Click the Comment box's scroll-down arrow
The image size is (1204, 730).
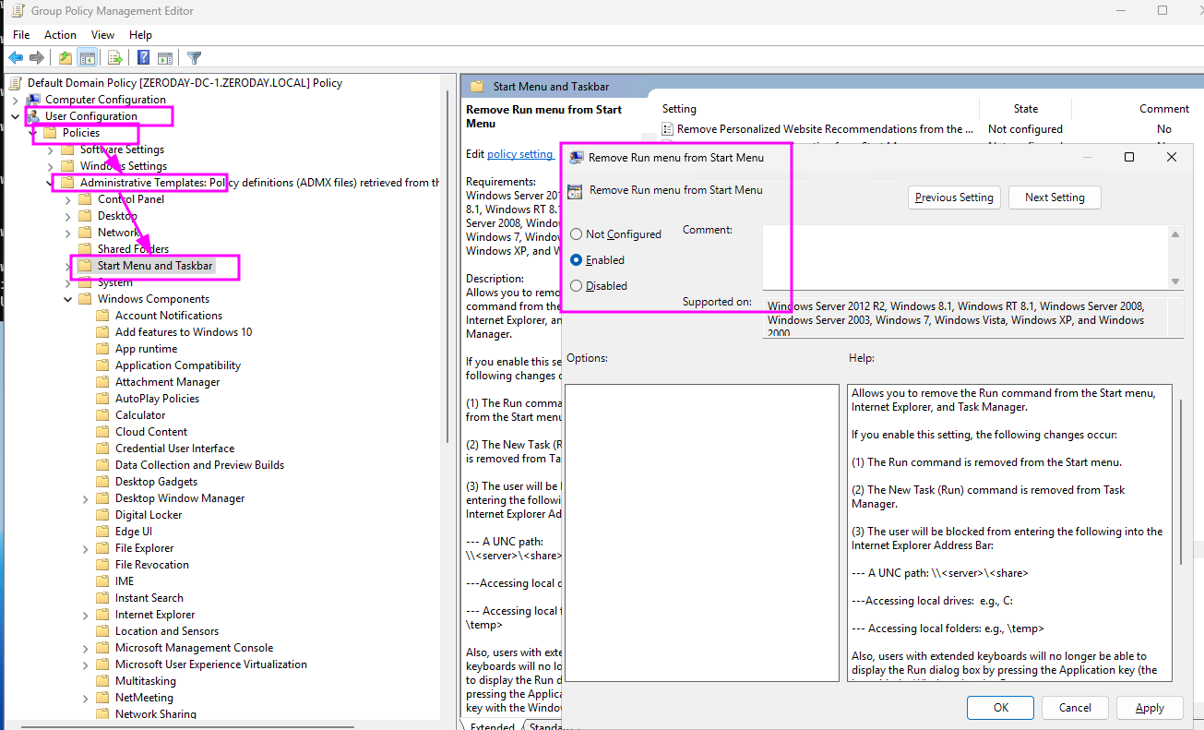1175,281
